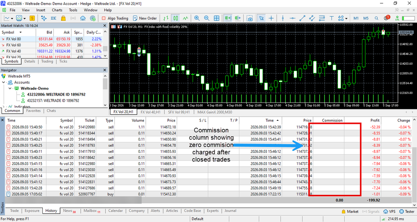Collapse the Weltrade-Demo tree node
The height and width of the screenshot is (222, 417).
(x=10, y=88)
